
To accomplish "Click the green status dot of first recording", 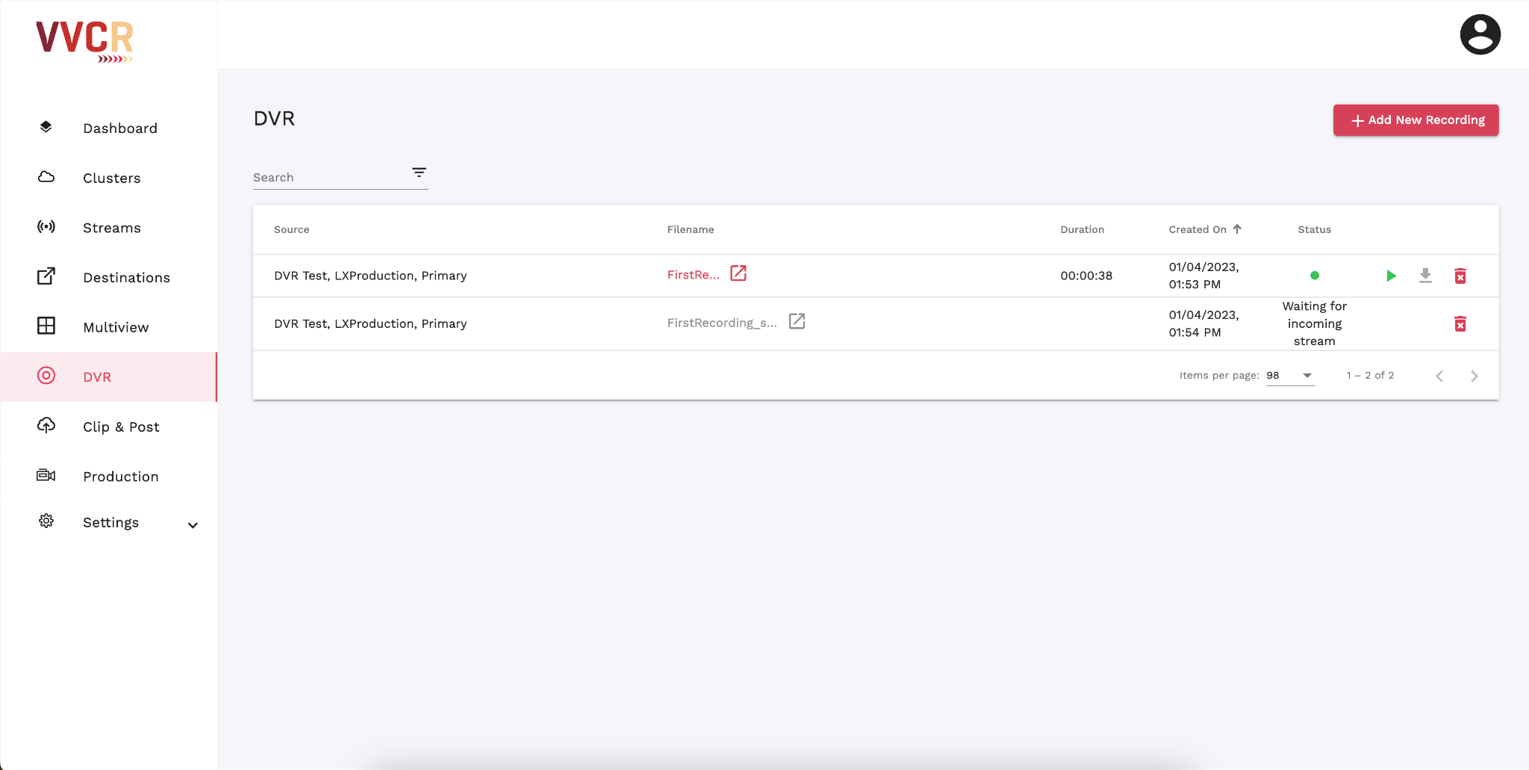I will click(1315, 276).
